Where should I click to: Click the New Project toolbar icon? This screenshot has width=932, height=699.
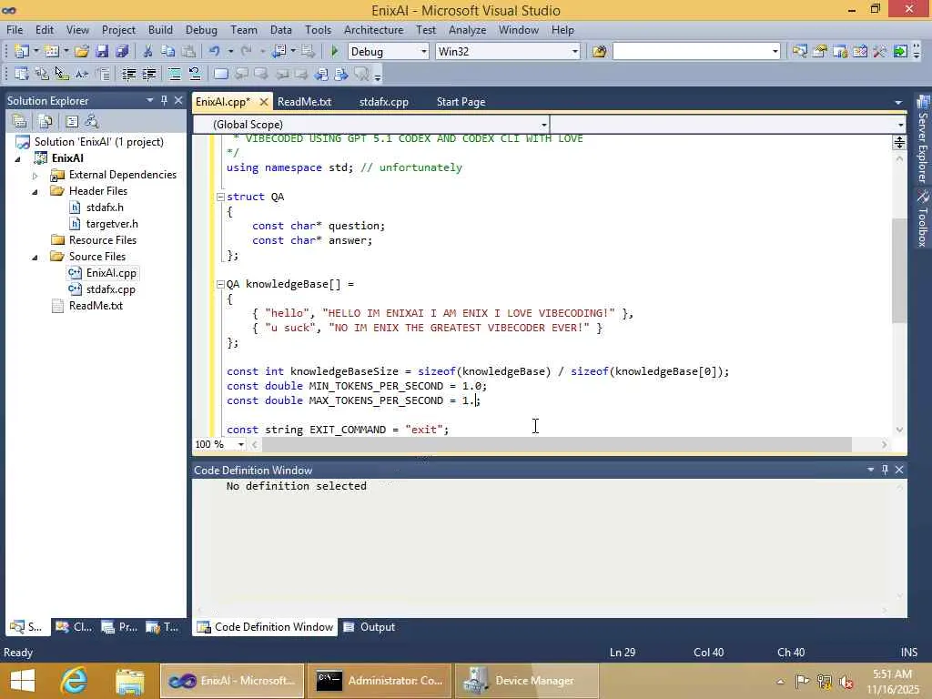click(22, 51)
